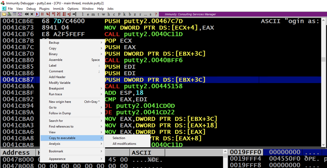Open Memory map with 'm' toolbar button
This screenshot has width=327, height=168.
(x=93, y=14)
